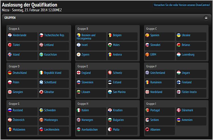Click the Spain flag icon in Gruppe C

(x=147, y=35)
